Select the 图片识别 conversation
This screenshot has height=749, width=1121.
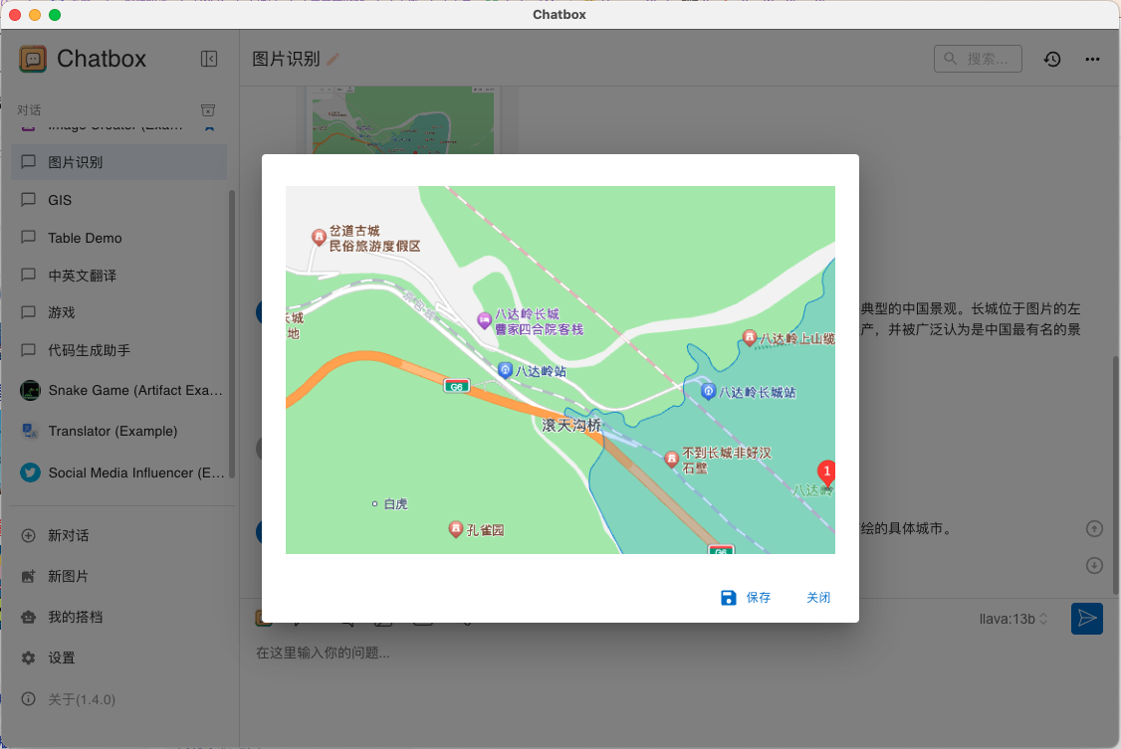(118, 162)
